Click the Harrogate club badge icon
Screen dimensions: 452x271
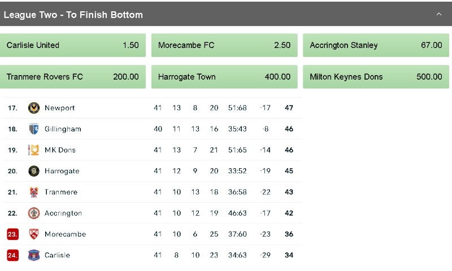point(34,171)
